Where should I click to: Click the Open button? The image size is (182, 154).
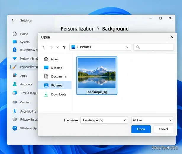141,129
